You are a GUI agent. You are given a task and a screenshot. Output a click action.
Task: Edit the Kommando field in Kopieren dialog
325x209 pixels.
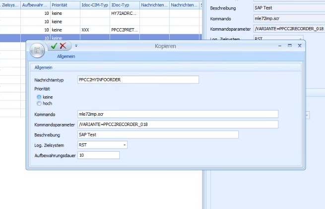178,114
